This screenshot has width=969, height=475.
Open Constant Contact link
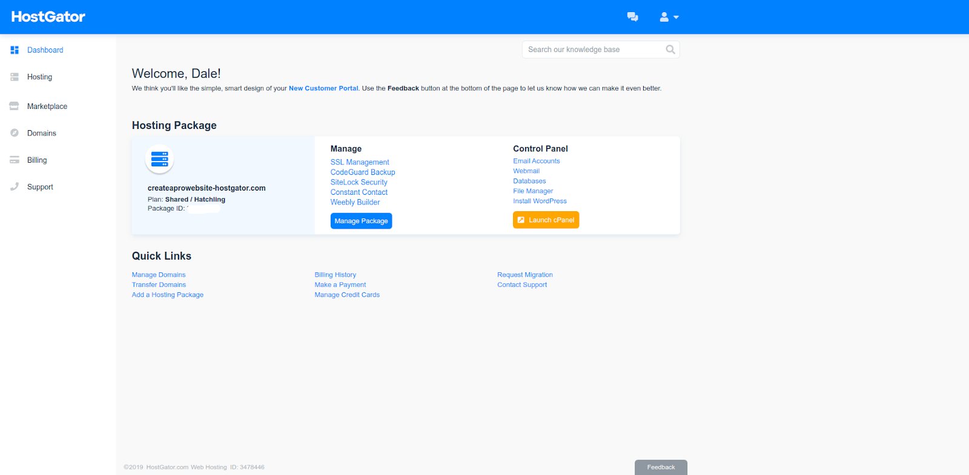(359, 192)
